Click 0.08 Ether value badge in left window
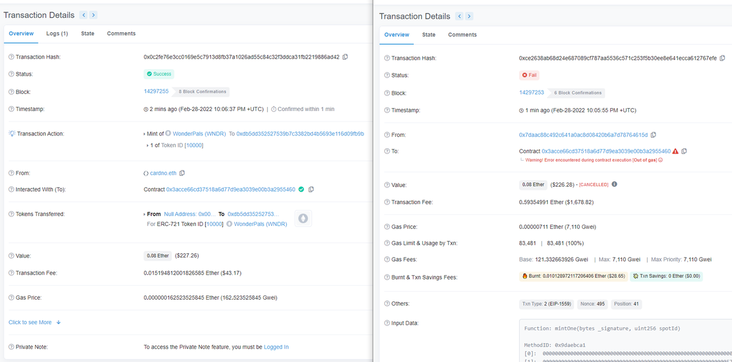 coord(157,256)
